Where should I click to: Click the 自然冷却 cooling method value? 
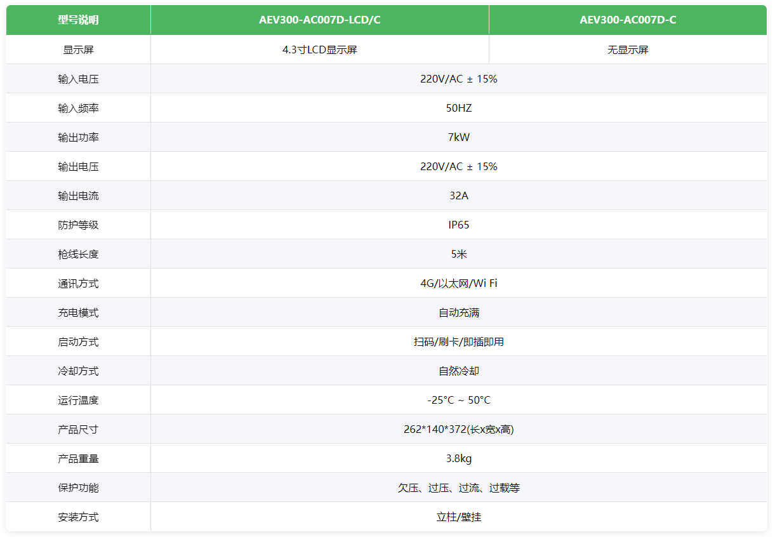[x=458, y=371]
